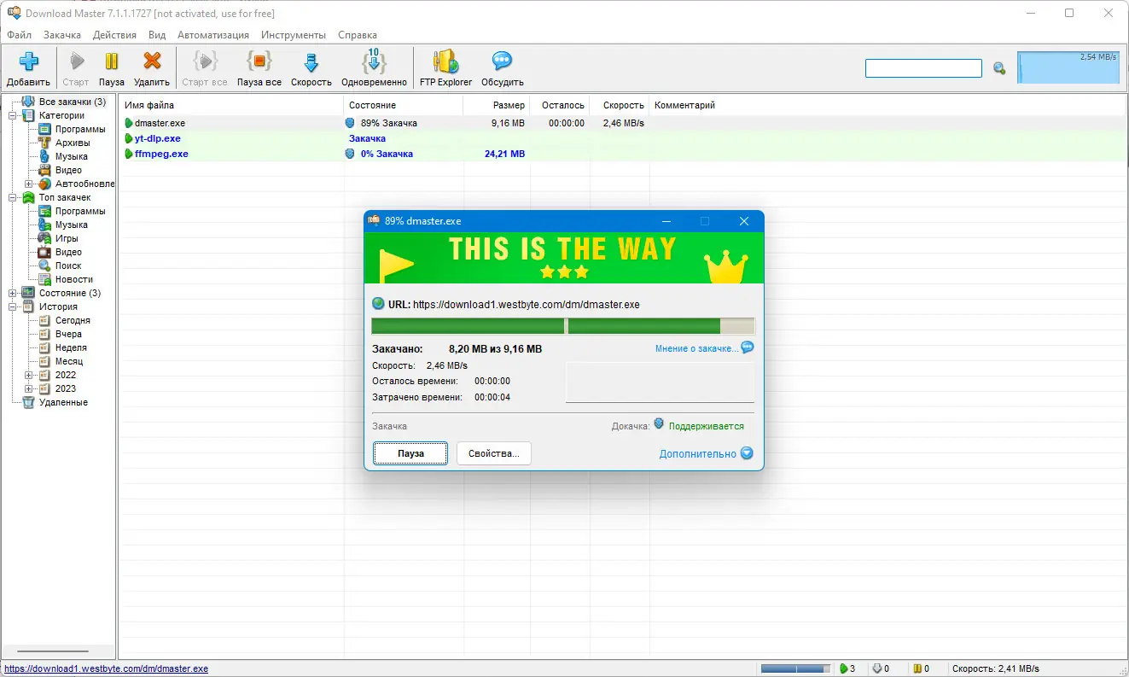Select Сегодня in История

click(x=73, y=320)
